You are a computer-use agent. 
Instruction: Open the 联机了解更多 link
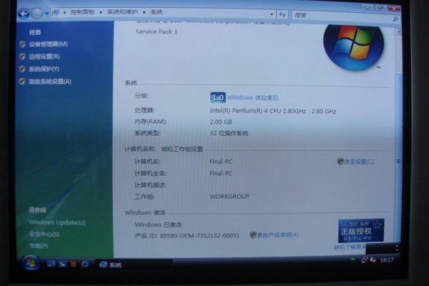click(x=350, y=247)
